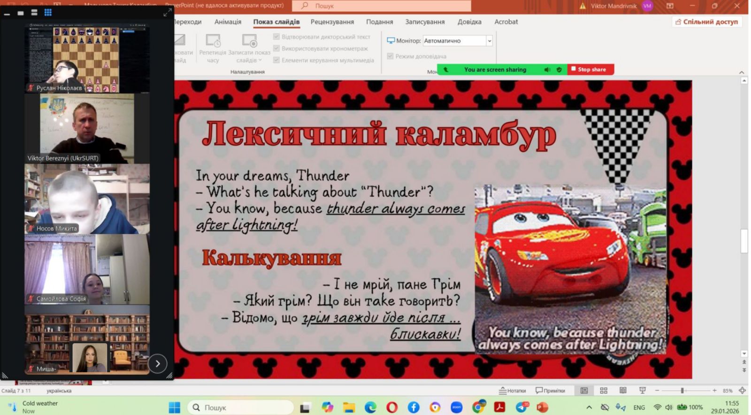
Task: Click the zoom slider in status bar
Action: (682, 390)
